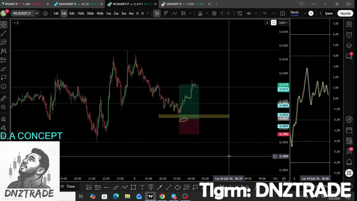
Task: Select the 15dk timeframe
Action: click(x=81, y=13)
